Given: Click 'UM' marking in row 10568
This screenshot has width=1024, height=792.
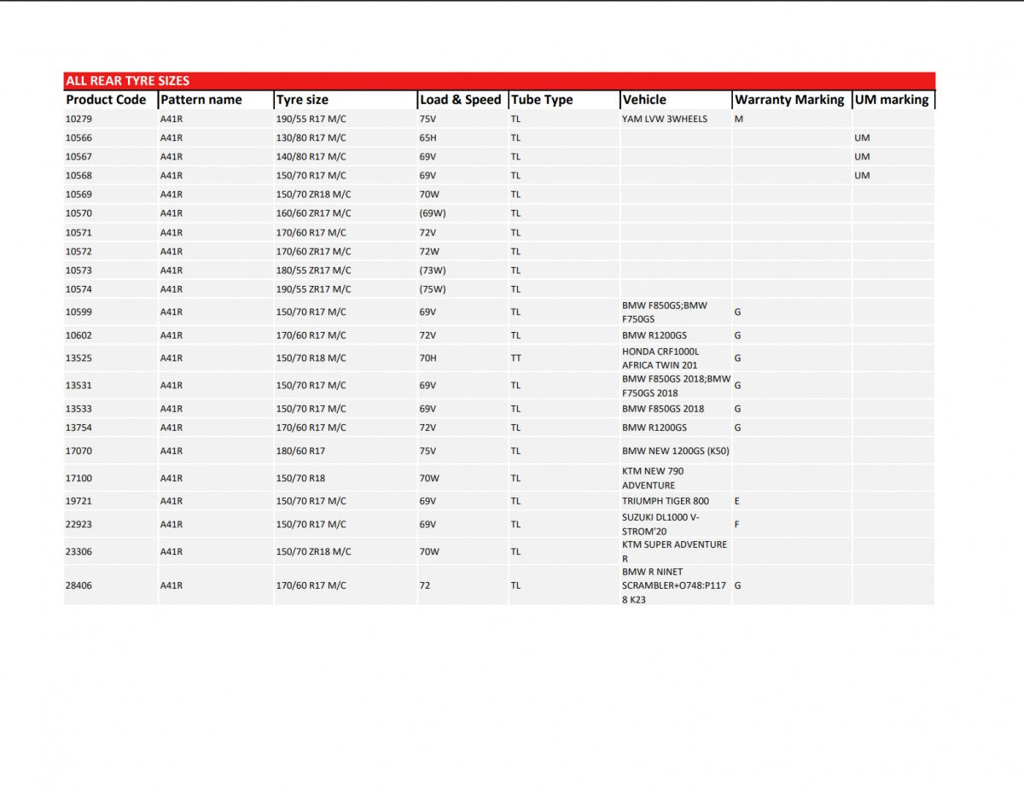Looking at the screenshot, I should point(862,176).
